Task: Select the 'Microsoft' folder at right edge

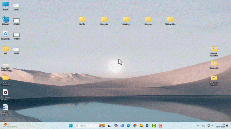Action: [x=214, y=51]
